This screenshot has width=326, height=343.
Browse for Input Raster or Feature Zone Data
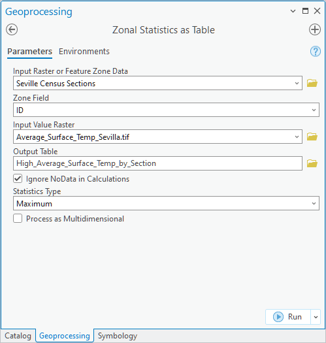click(x=312, y=83)
